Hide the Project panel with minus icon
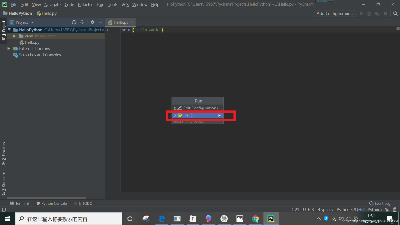The image size is (400, 225). tap(100, 22)
